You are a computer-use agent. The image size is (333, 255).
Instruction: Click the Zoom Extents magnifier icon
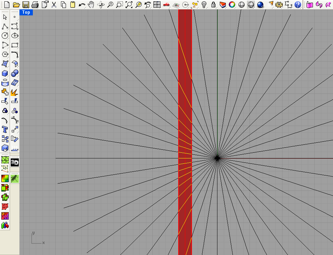click(129, 4)
